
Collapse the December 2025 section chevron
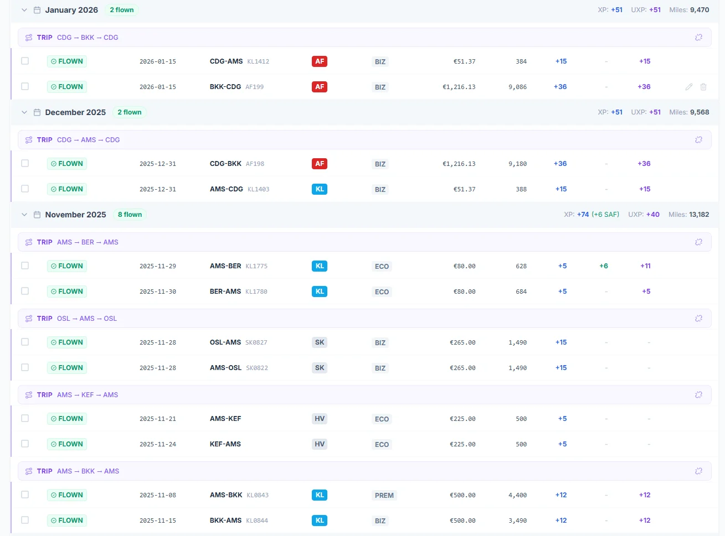(x=24, y=112)
